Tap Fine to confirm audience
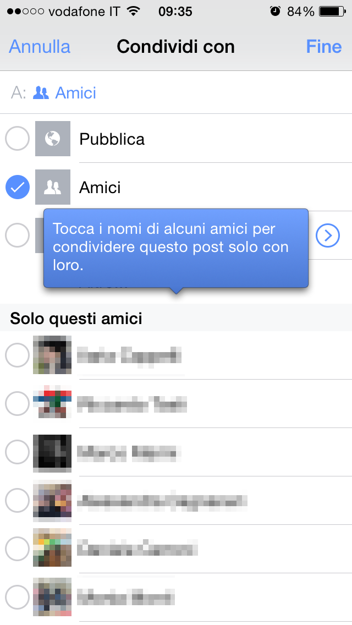This screenshot has width=352, height=625. (x=324, y=47)
